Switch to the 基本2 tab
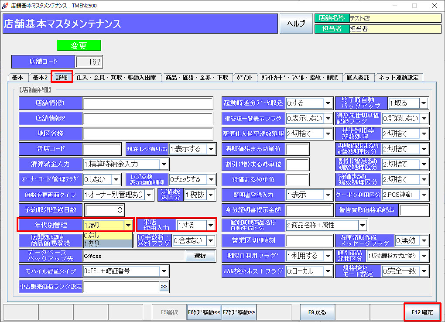Screen dimensions: 445x322 point(40,78)
